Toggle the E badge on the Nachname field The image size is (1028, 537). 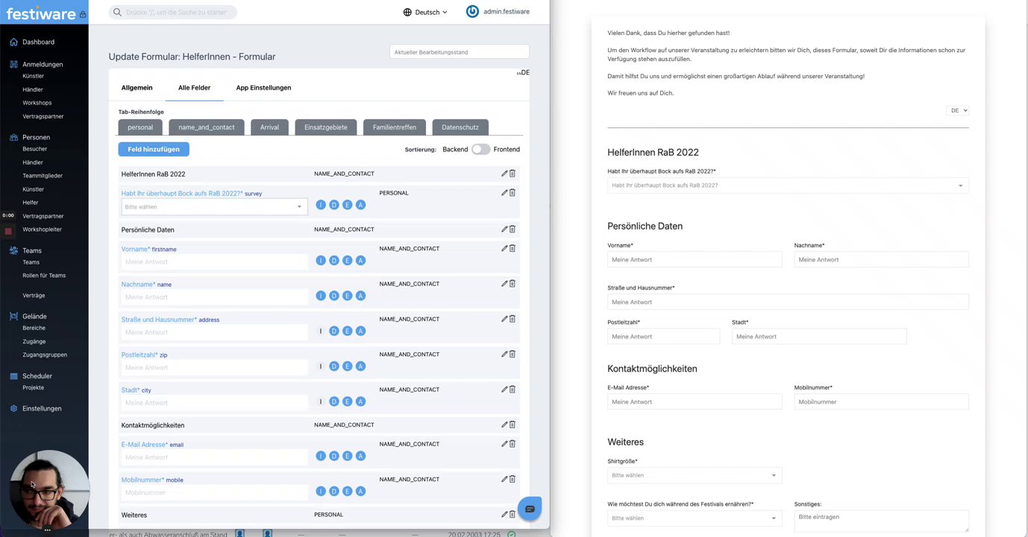click(348, 296)
